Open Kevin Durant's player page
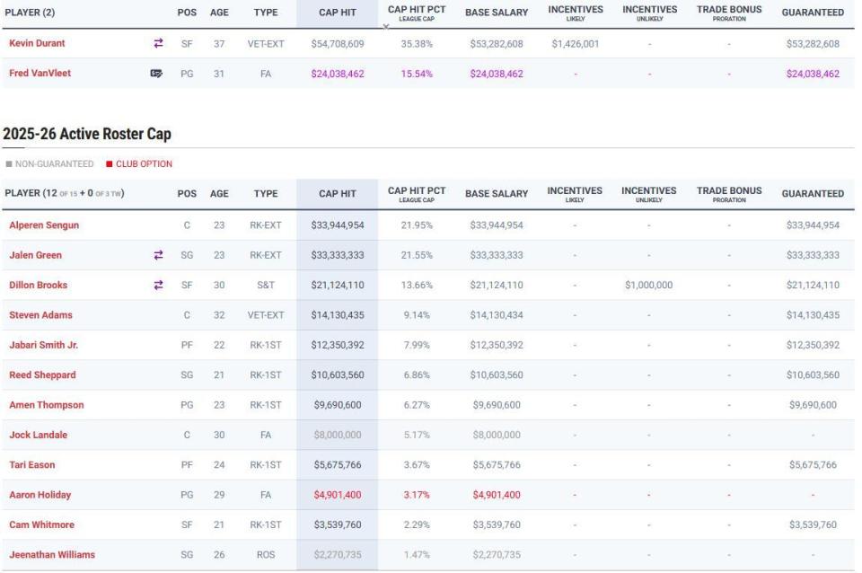This screenshot has width=862, height=573. 37,43
